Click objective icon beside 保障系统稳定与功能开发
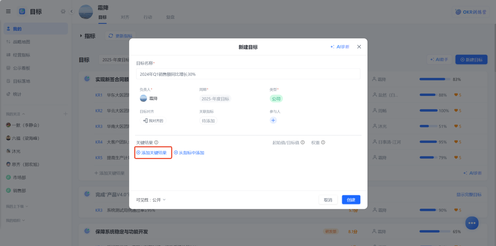Image resolution: width=496 pixels, height=246 pixels. [87, 231]
